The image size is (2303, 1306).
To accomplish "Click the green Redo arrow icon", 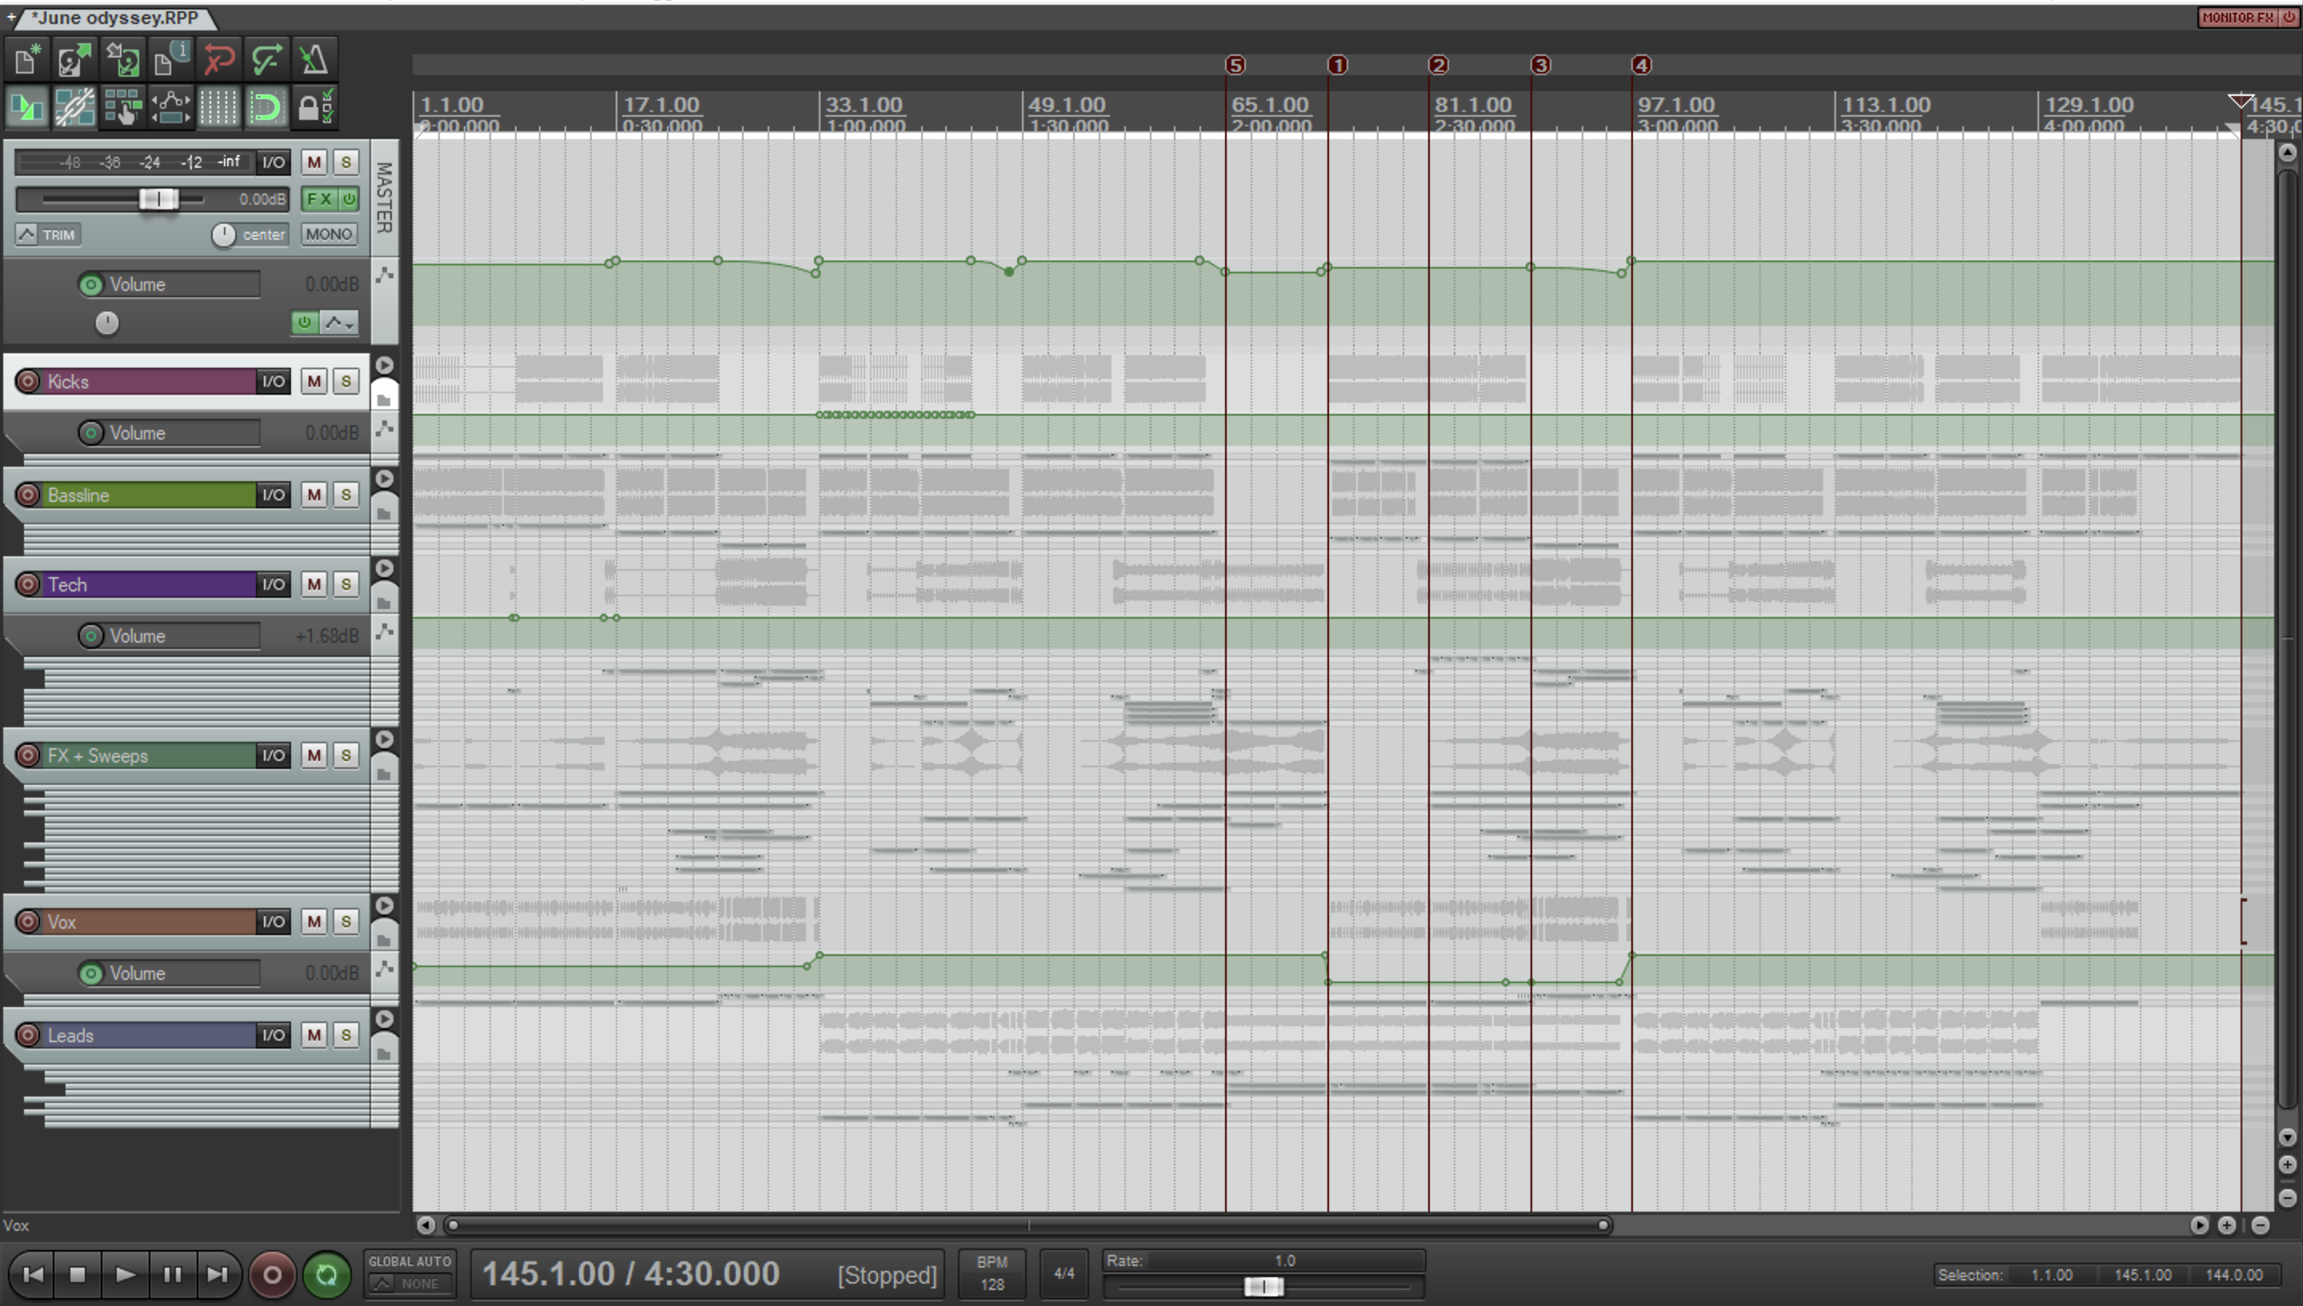I will point(266,60).
